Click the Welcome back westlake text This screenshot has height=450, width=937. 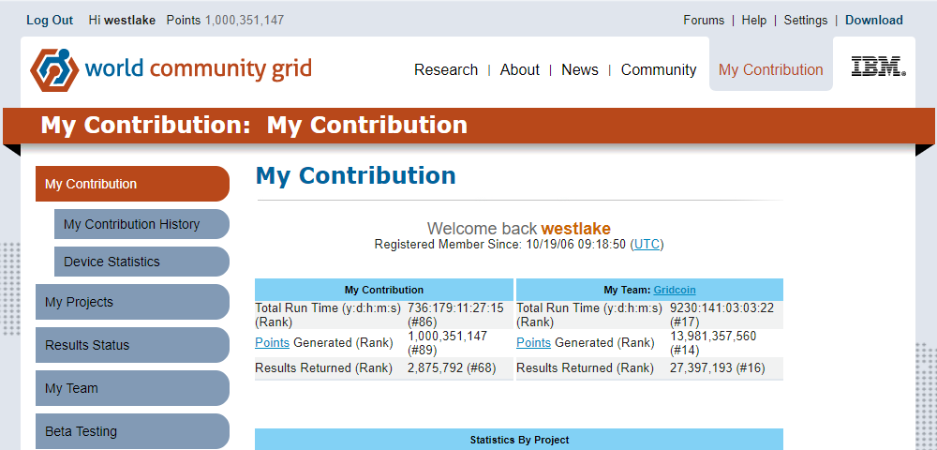pos(519,229)
